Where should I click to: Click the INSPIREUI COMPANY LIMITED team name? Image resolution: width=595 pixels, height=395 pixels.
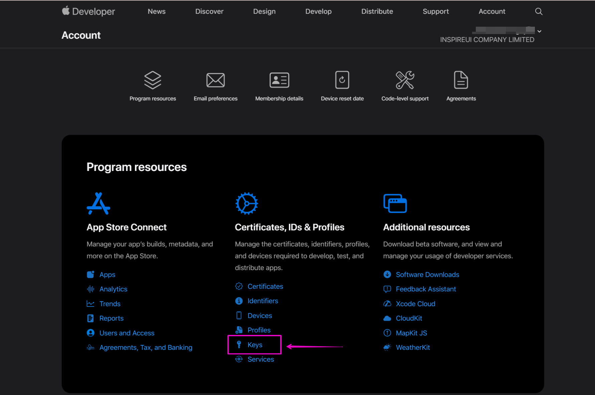point(487,39)
